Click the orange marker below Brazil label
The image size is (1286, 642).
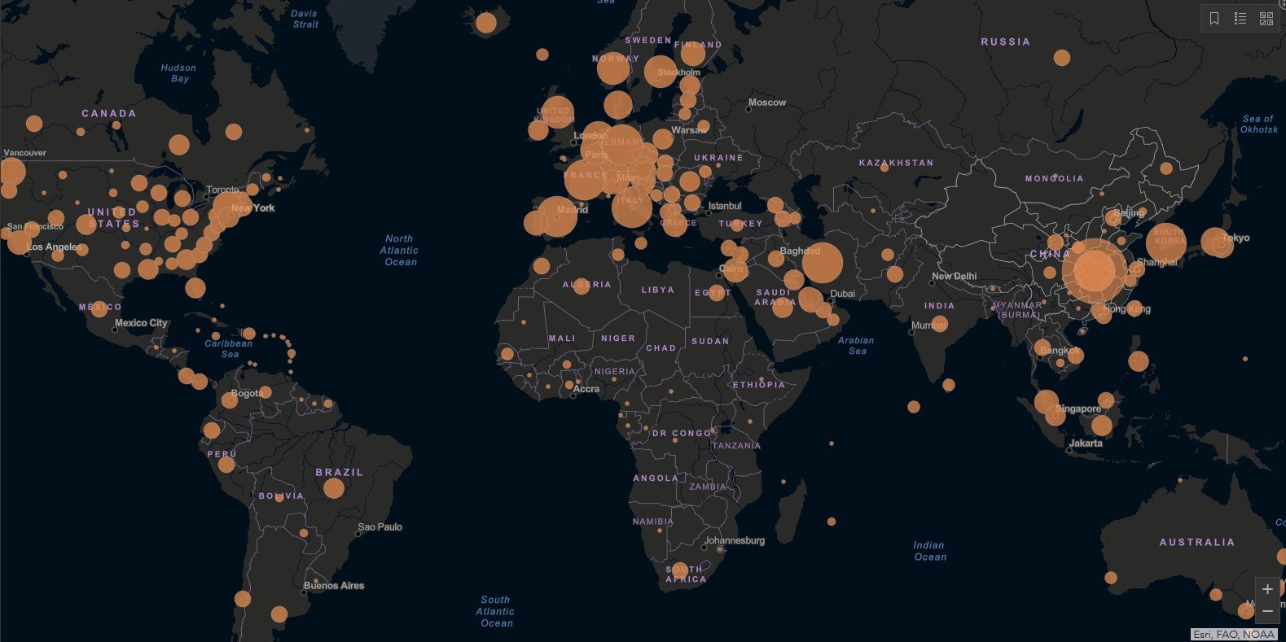334,488
